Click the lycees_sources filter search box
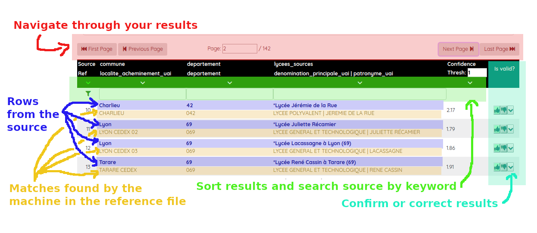The image size is (537, 233). click(x=360, y=94)
